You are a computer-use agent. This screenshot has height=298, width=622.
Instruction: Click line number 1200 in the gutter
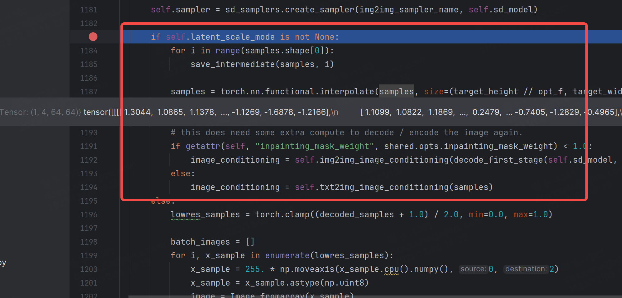[89, 269]
